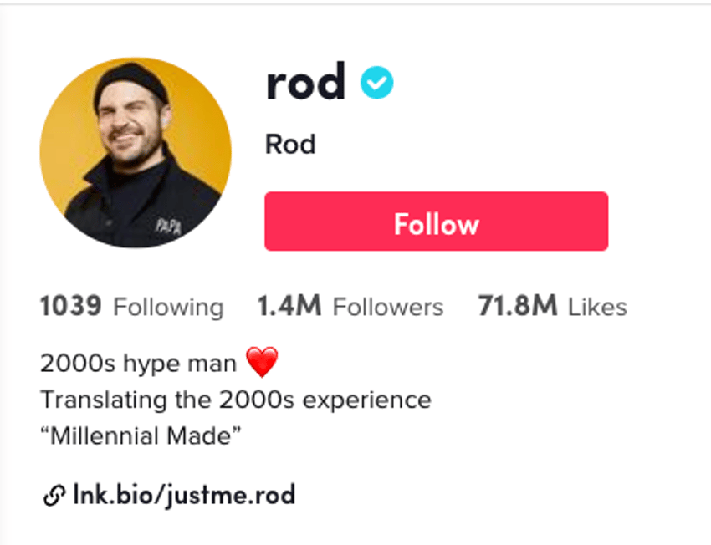Click the Likes label
The image size is (711, 545).
[x=597, y=307]
